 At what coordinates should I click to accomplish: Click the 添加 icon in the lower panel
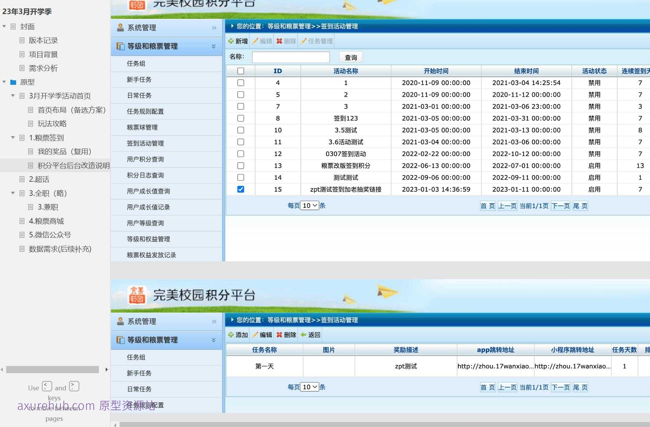pos(231,335)
